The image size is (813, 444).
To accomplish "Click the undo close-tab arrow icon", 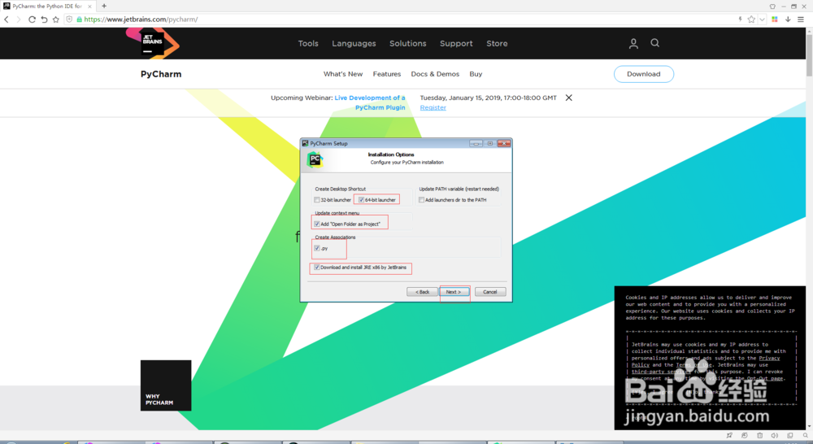I will point(44,20).
